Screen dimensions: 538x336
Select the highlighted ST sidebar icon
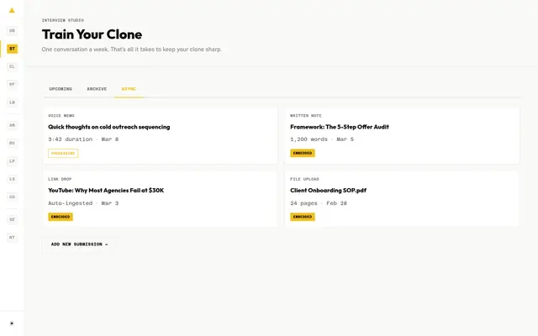(12, 49)
